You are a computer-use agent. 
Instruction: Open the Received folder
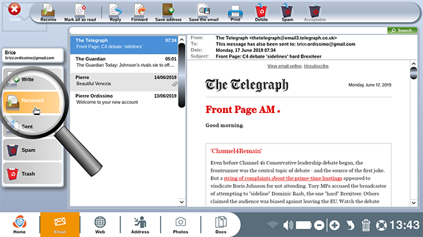coord(33,102)
